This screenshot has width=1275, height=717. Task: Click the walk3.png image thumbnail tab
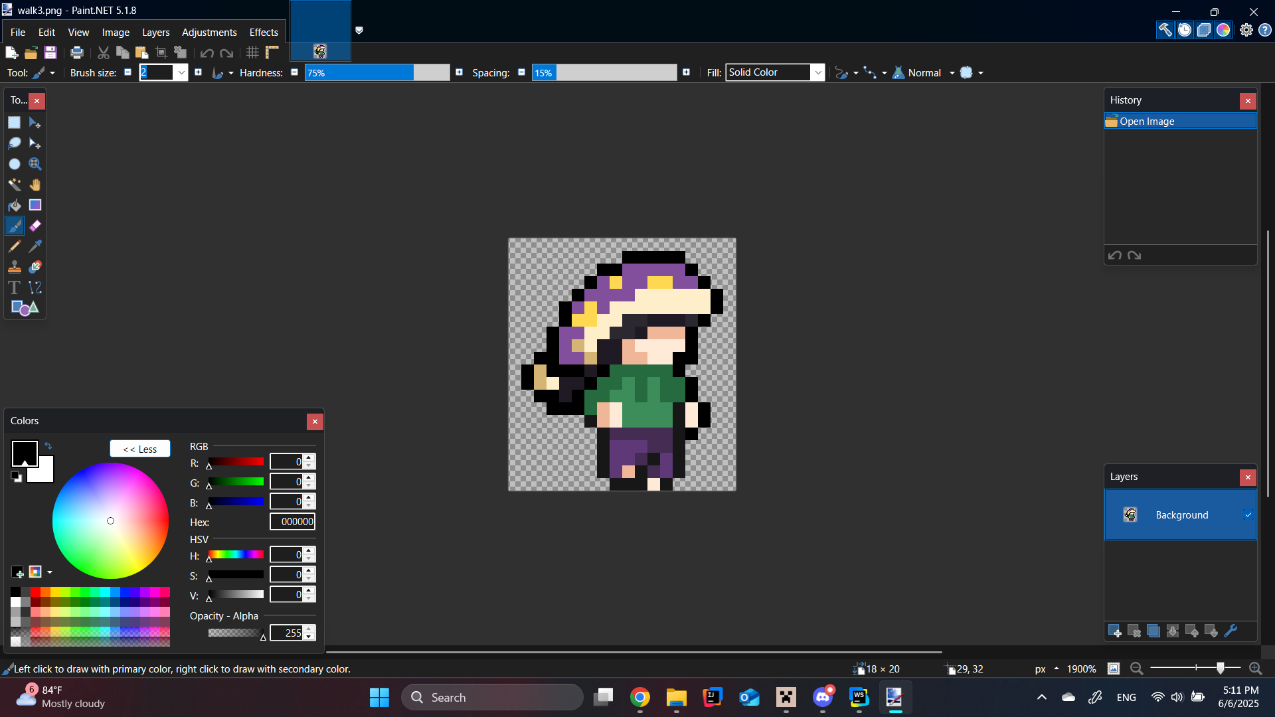(x=320, y=31)
